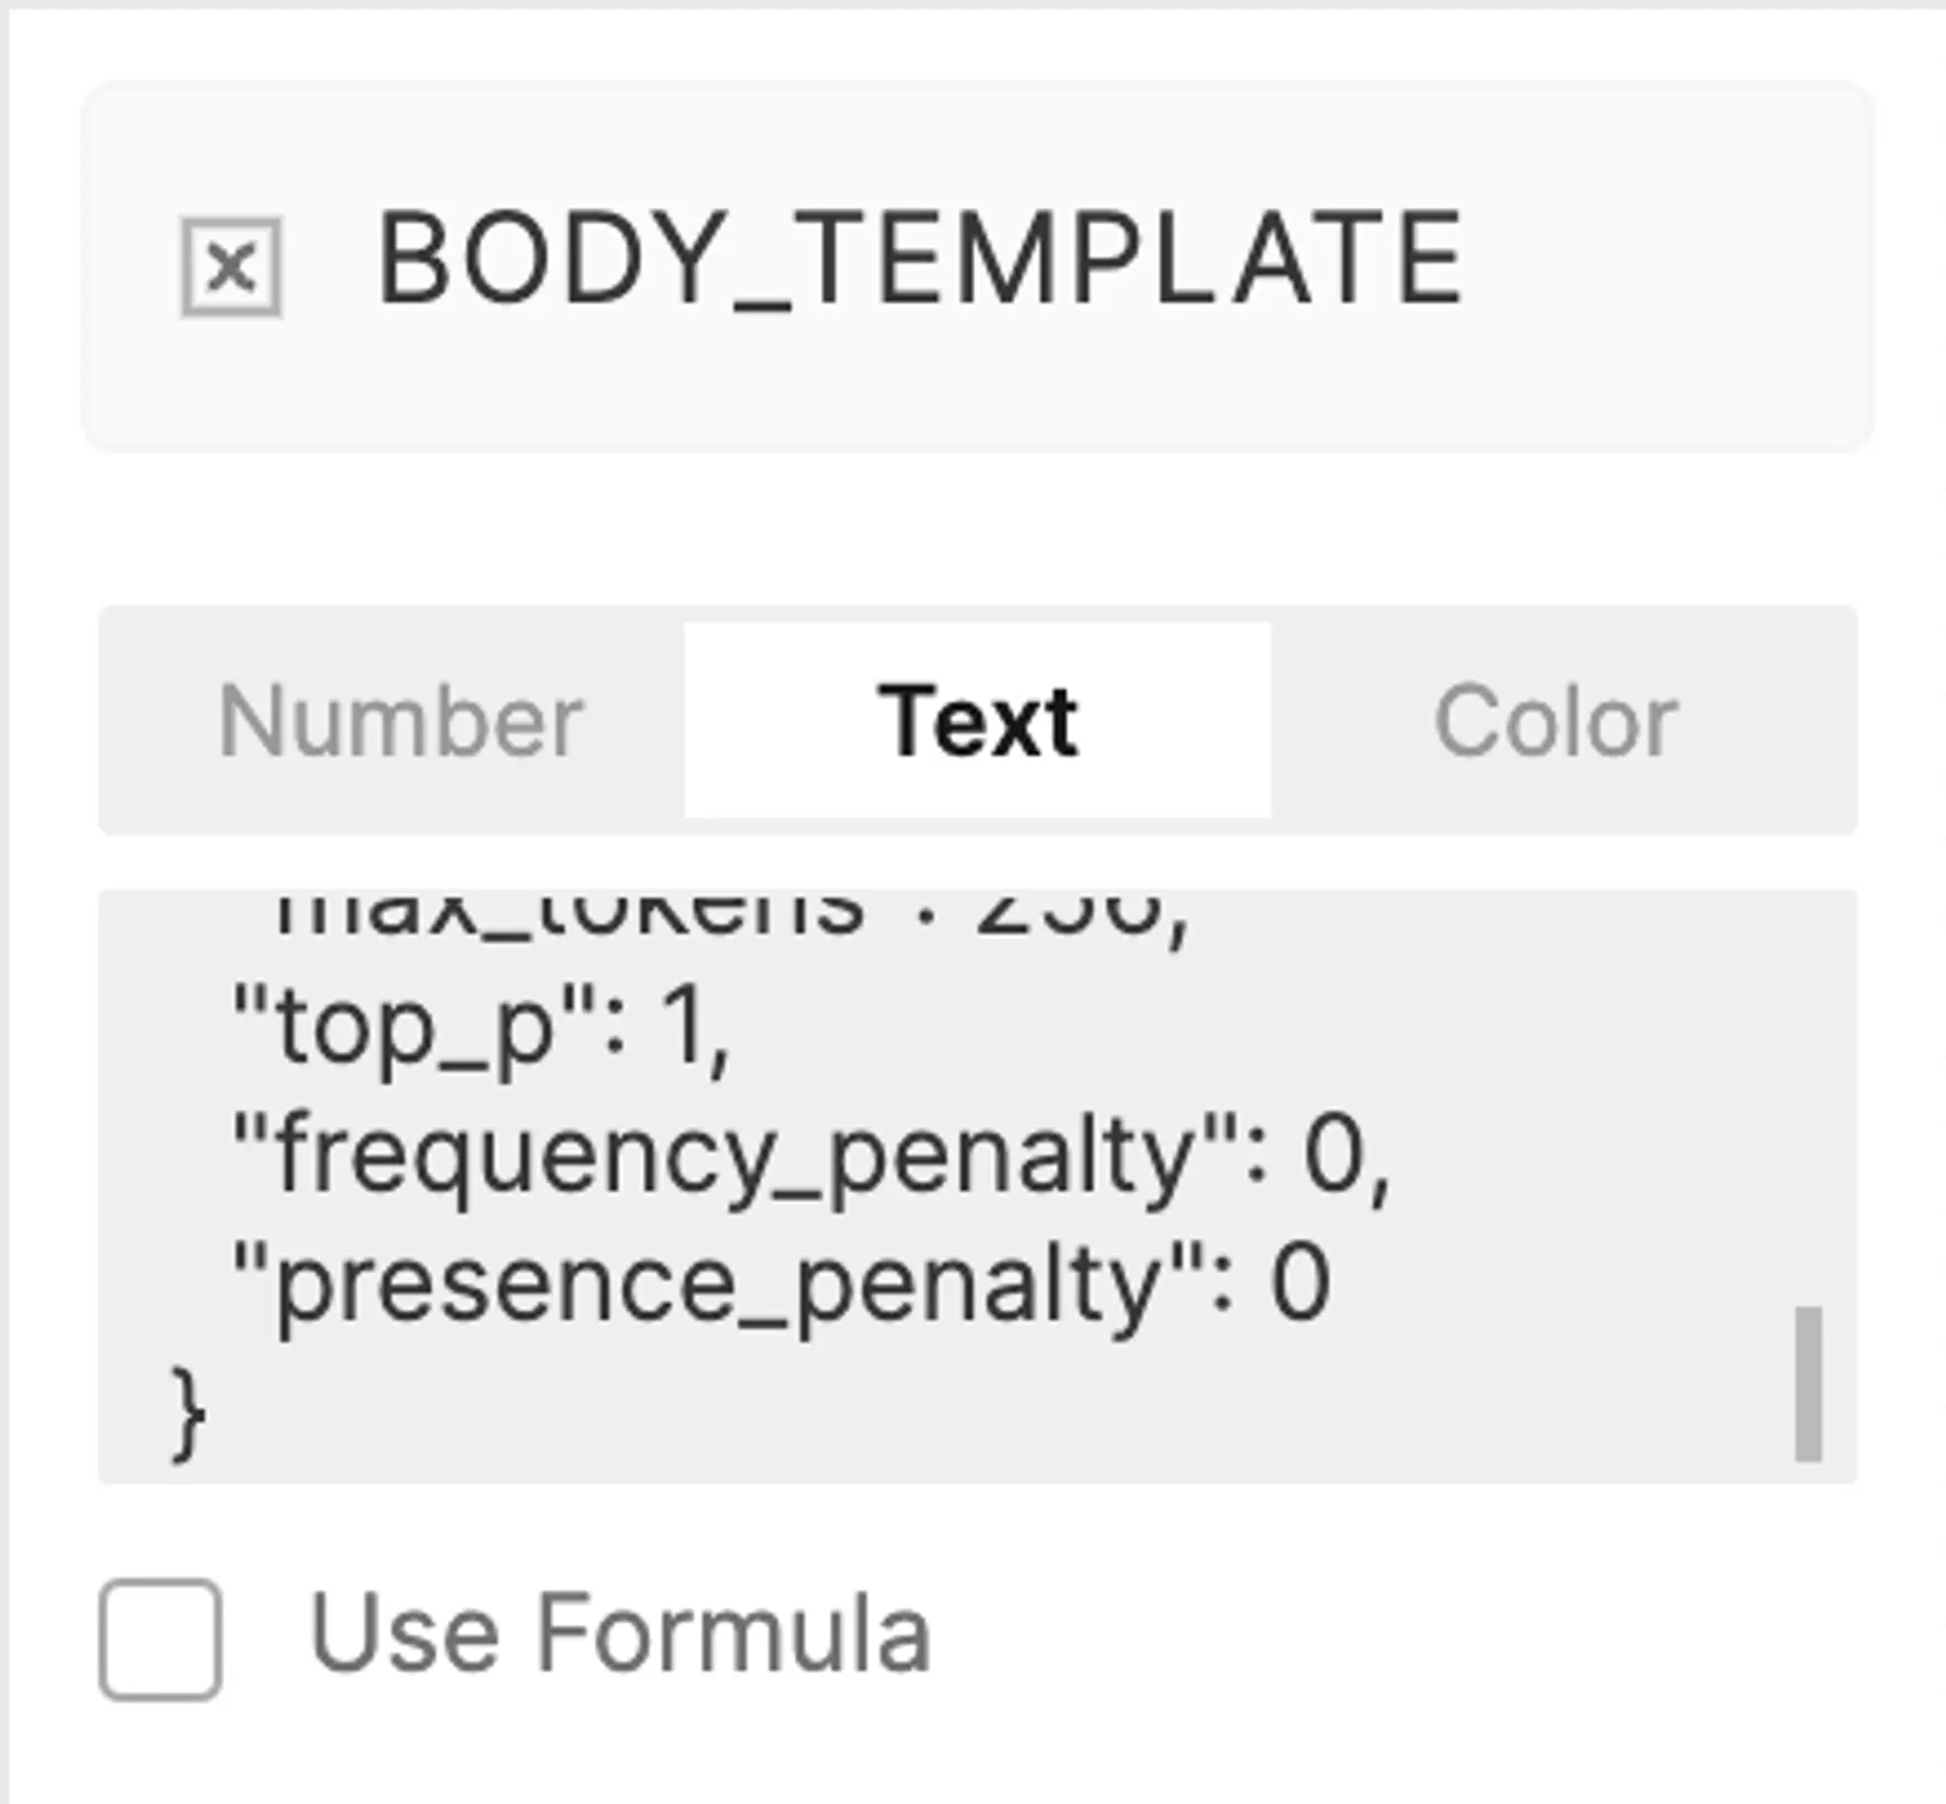The width and height of the screenshot is (1946, 1804).
Task: Switch to the Color type tab
Action: tap(1556, 721)
